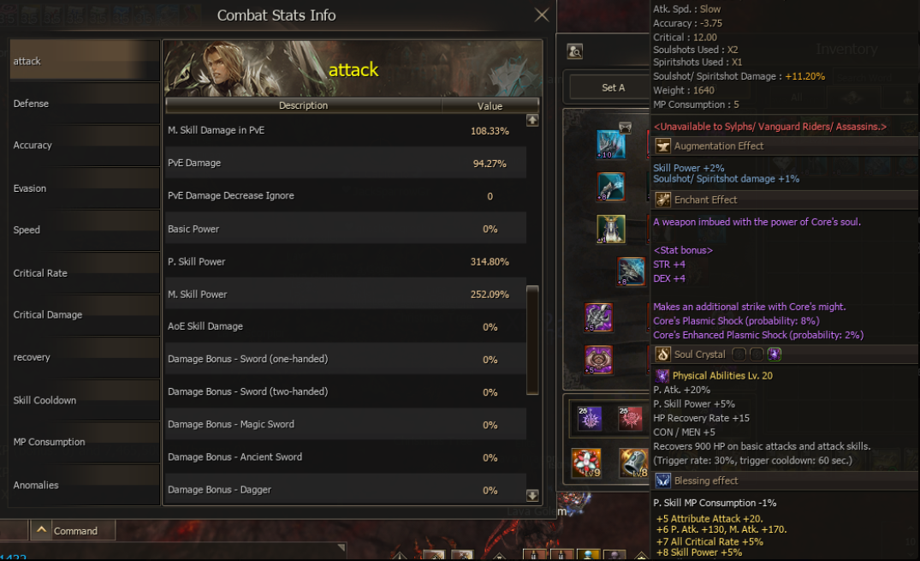Select the purple armor item icon
Screen dimensions: 920x561
click(598, 317)
